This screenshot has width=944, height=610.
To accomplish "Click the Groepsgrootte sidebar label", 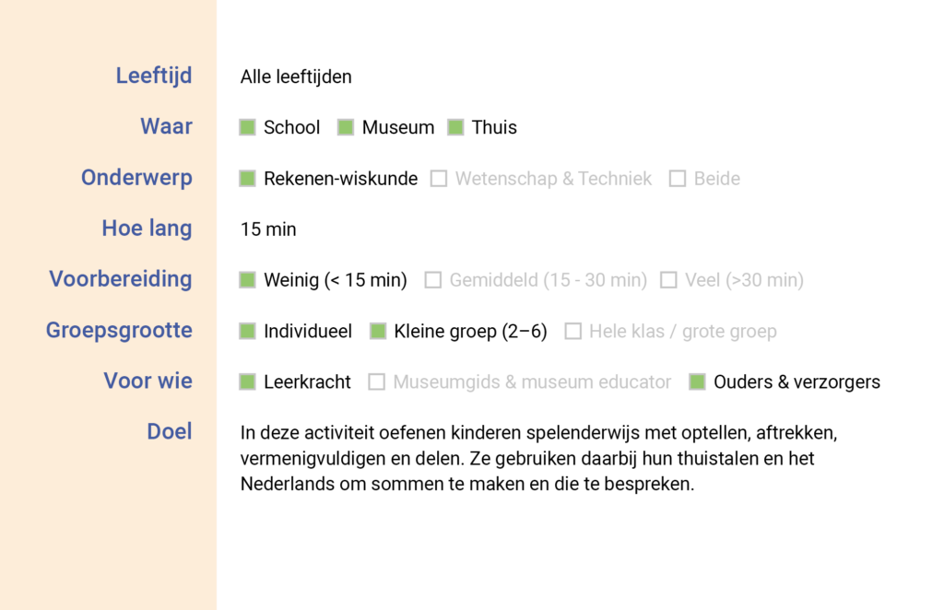I will pyautogui.click(x=119, y=330).
